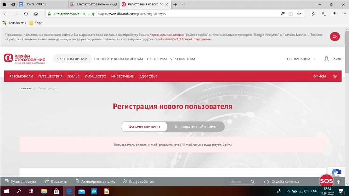This screenshot has height=196, width=349.
Task: Open the Action Center notifications icon
Action: [x=341, y=191]
